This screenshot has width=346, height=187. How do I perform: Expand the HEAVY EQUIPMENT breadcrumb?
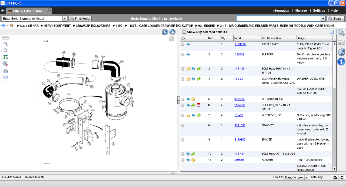pos(42,26)
